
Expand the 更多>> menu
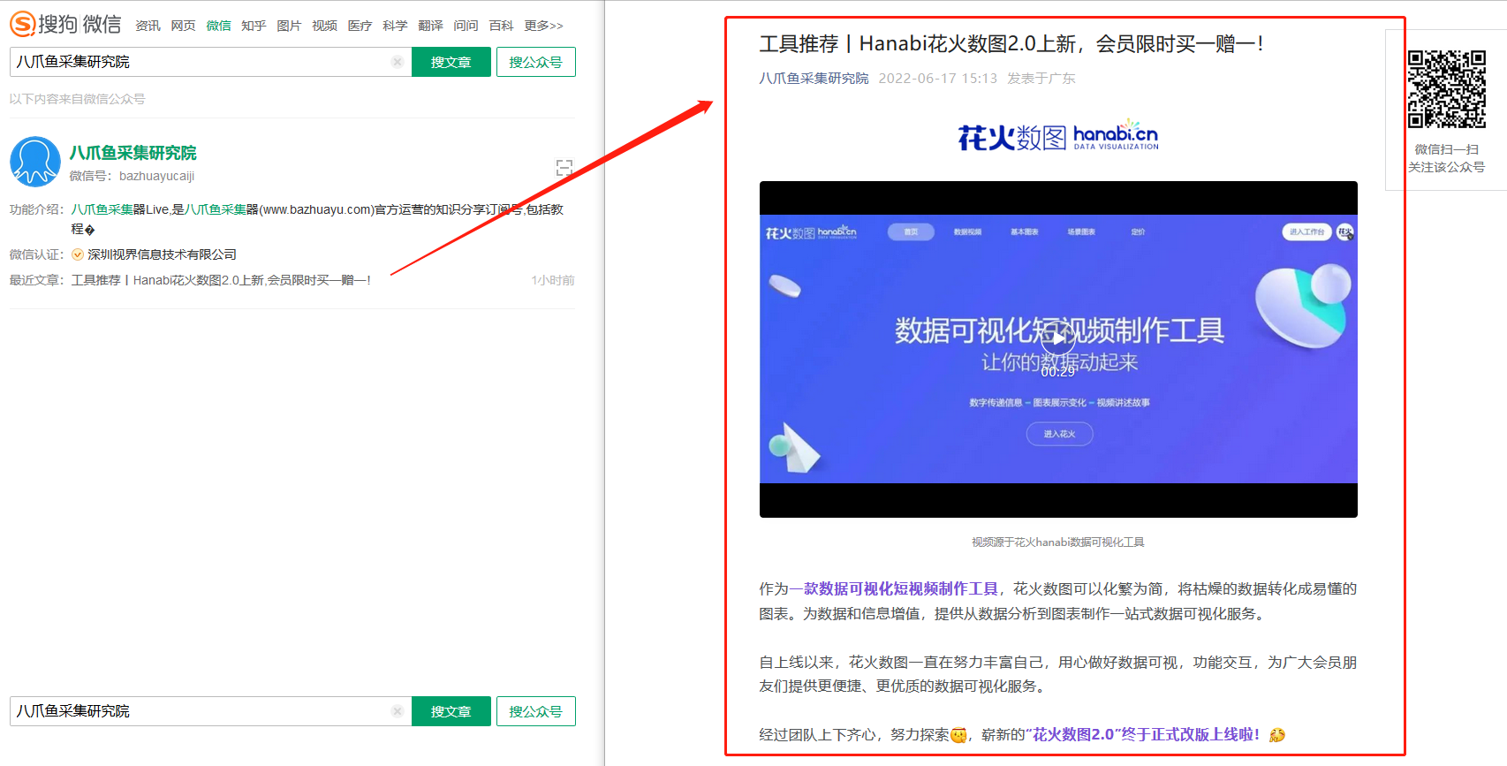click(x=543, y=26)
